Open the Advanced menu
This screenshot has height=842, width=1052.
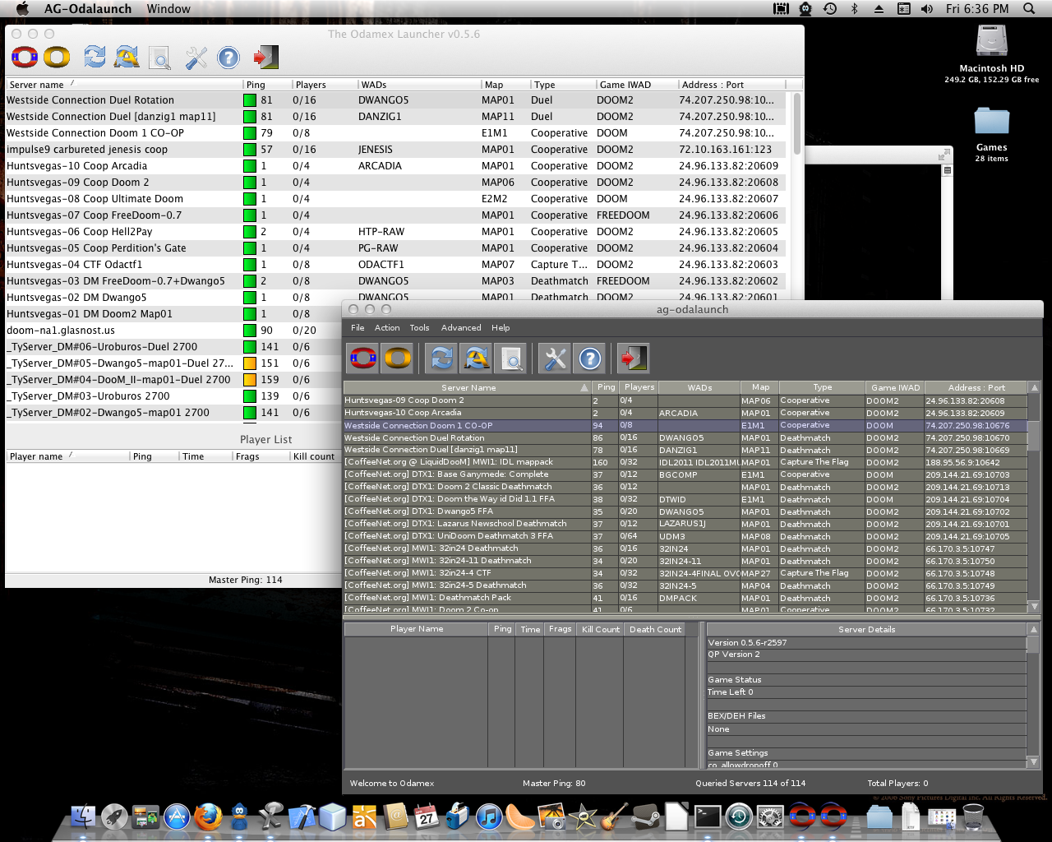coord(461,327)
